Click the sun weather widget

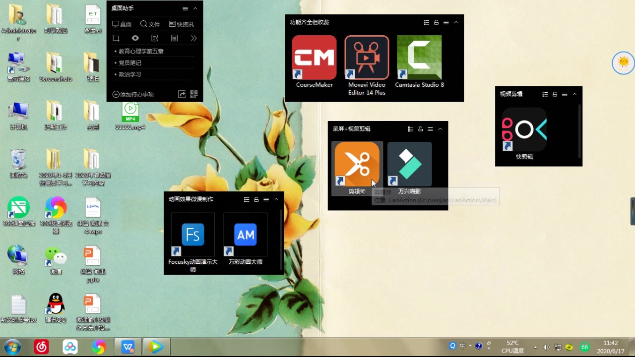(624, 62)
